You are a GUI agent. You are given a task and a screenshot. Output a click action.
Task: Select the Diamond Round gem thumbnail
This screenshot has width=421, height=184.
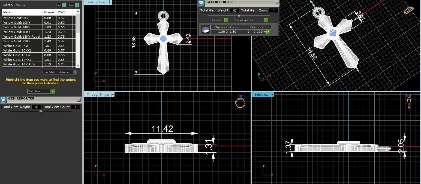tap(206, 29)
